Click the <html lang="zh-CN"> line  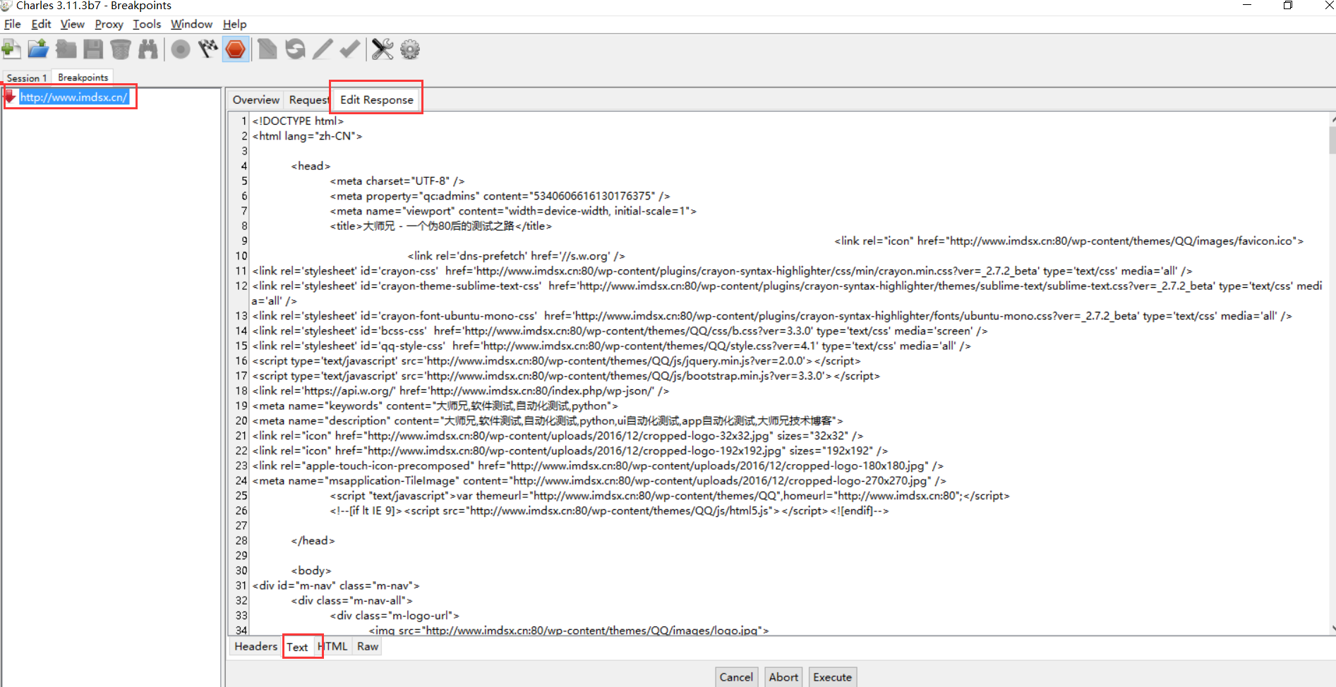[307, 135]
